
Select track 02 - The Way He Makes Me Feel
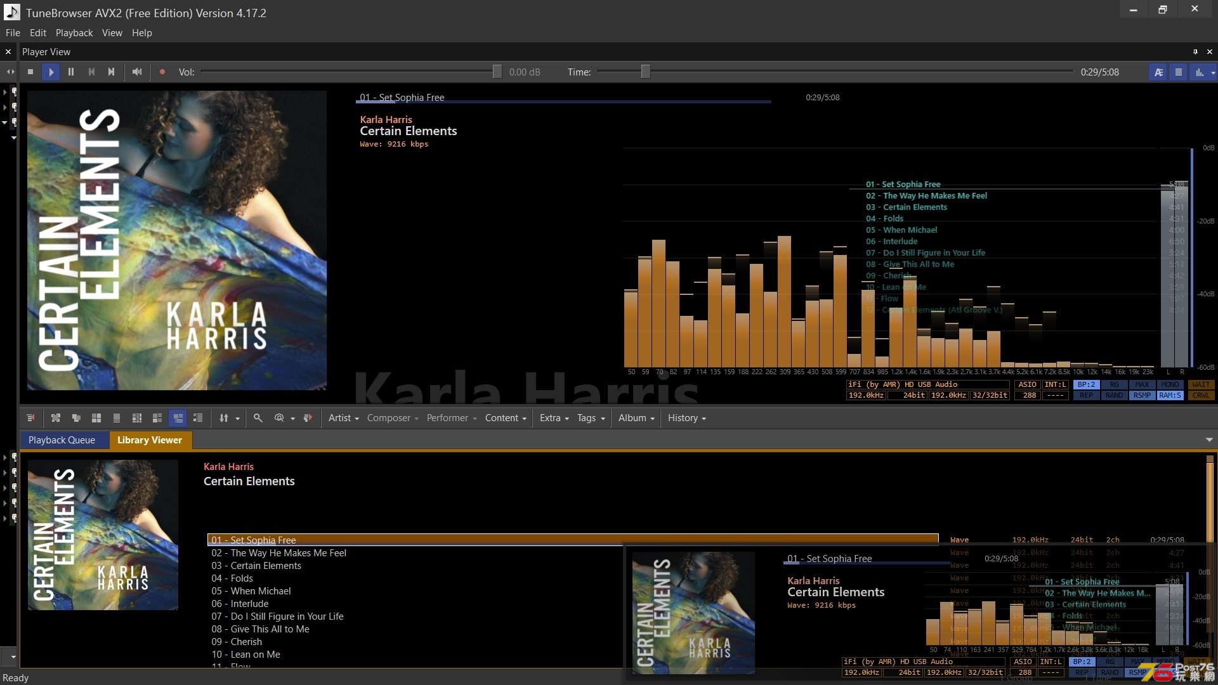pos(279,553)
